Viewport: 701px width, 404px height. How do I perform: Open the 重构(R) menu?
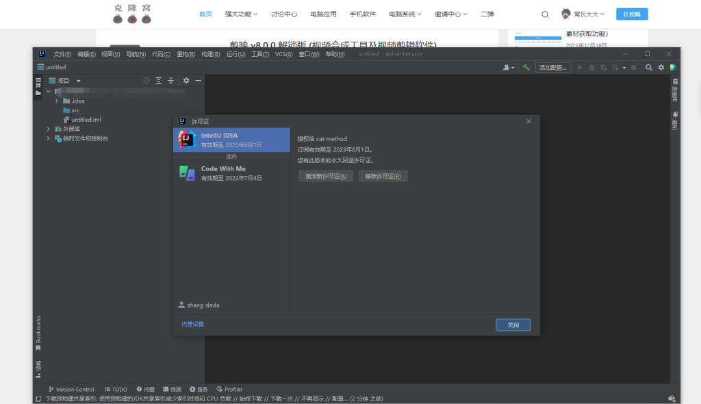(x=186, y=54)
